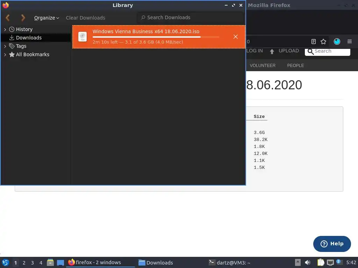
Task: Expand the Tags tree node
Action: tap(5, 46)
